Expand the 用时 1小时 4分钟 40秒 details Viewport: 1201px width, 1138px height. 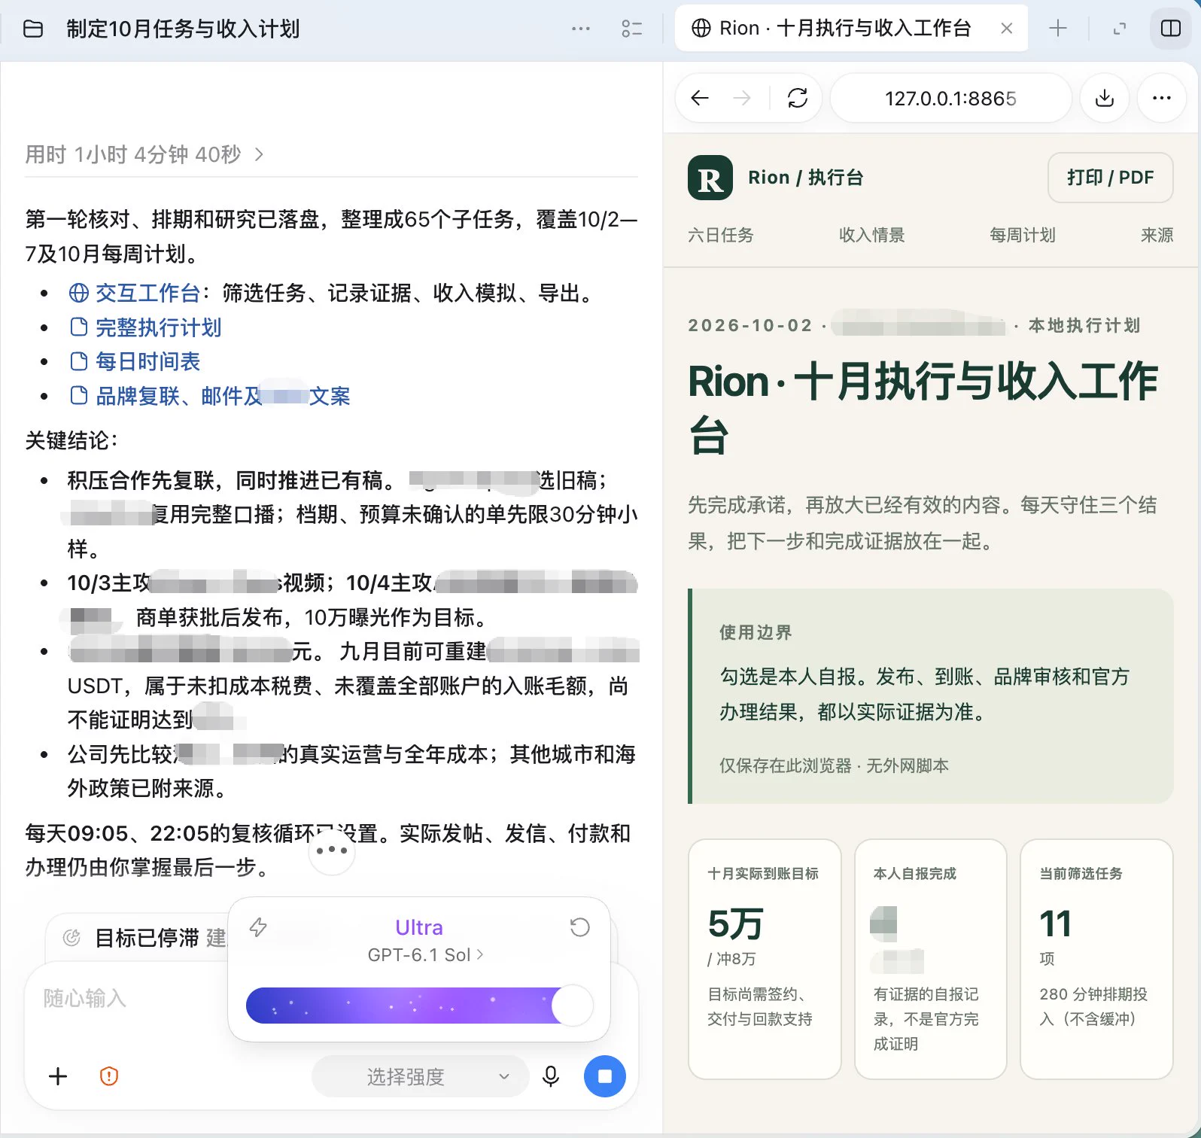click(x=144, y=154)
